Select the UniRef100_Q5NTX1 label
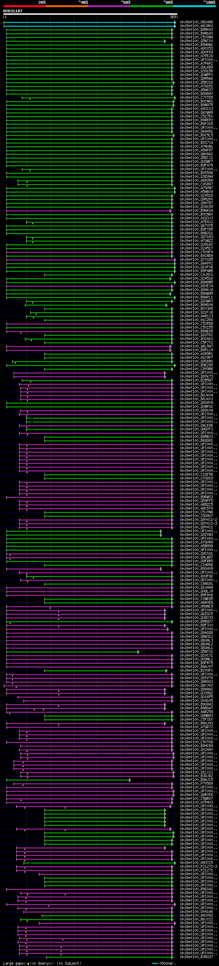The width and height of the screenshot is (219, 966). point(196,652)
